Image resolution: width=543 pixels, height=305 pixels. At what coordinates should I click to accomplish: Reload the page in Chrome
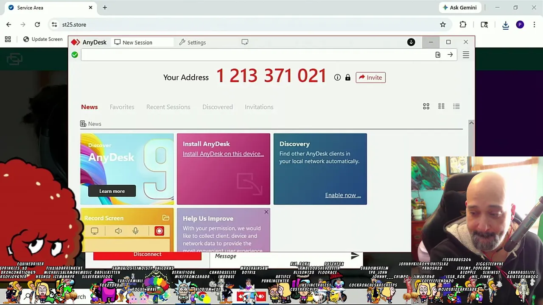click(37, 25)
